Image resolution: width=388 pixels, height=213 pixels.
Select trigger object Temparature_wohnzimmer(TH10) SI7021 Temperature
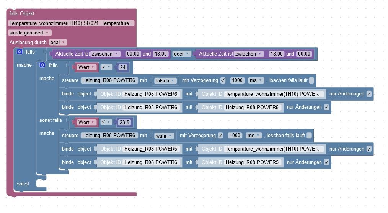[71, 23]
